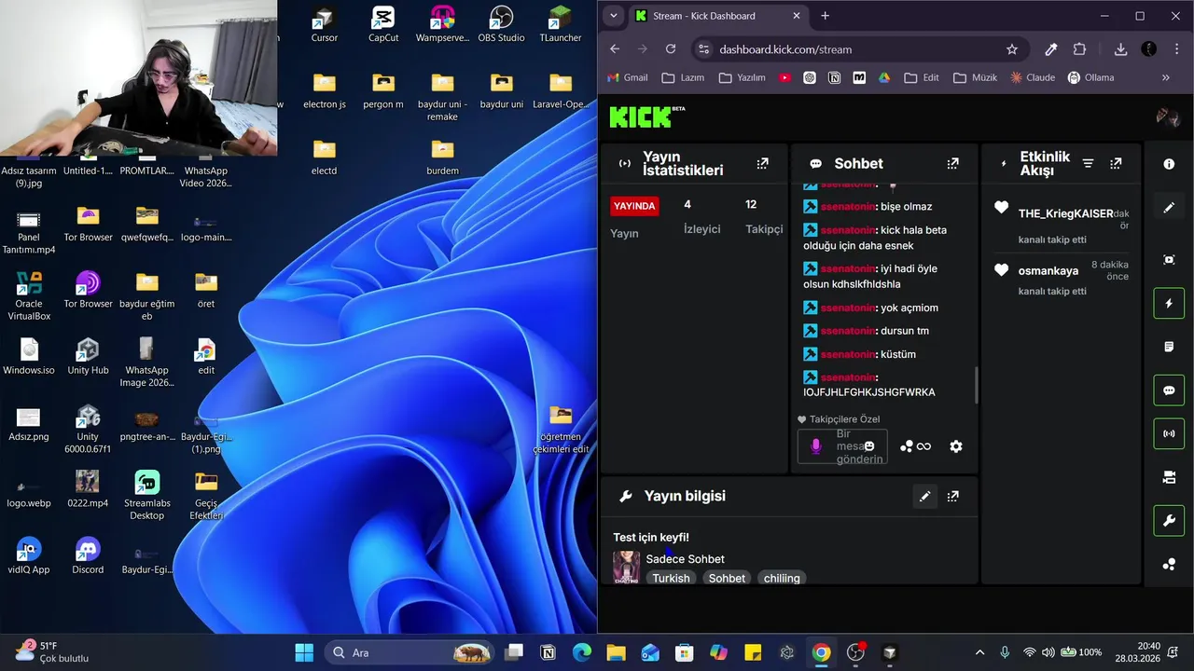
Task: View site information icon in address bar
Action: tap(703, 49)
